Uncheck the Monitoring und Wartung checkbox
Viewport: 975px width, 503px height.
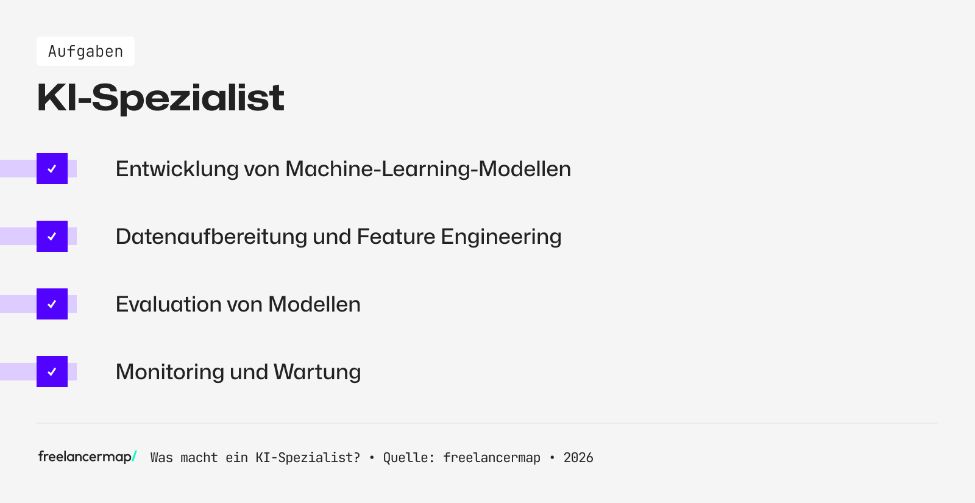pos(52,372)
